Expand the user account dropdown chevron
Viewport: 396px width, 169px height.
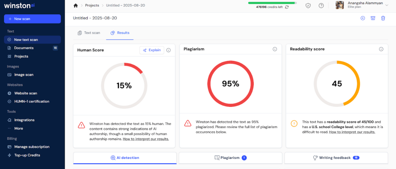[386, 5]
